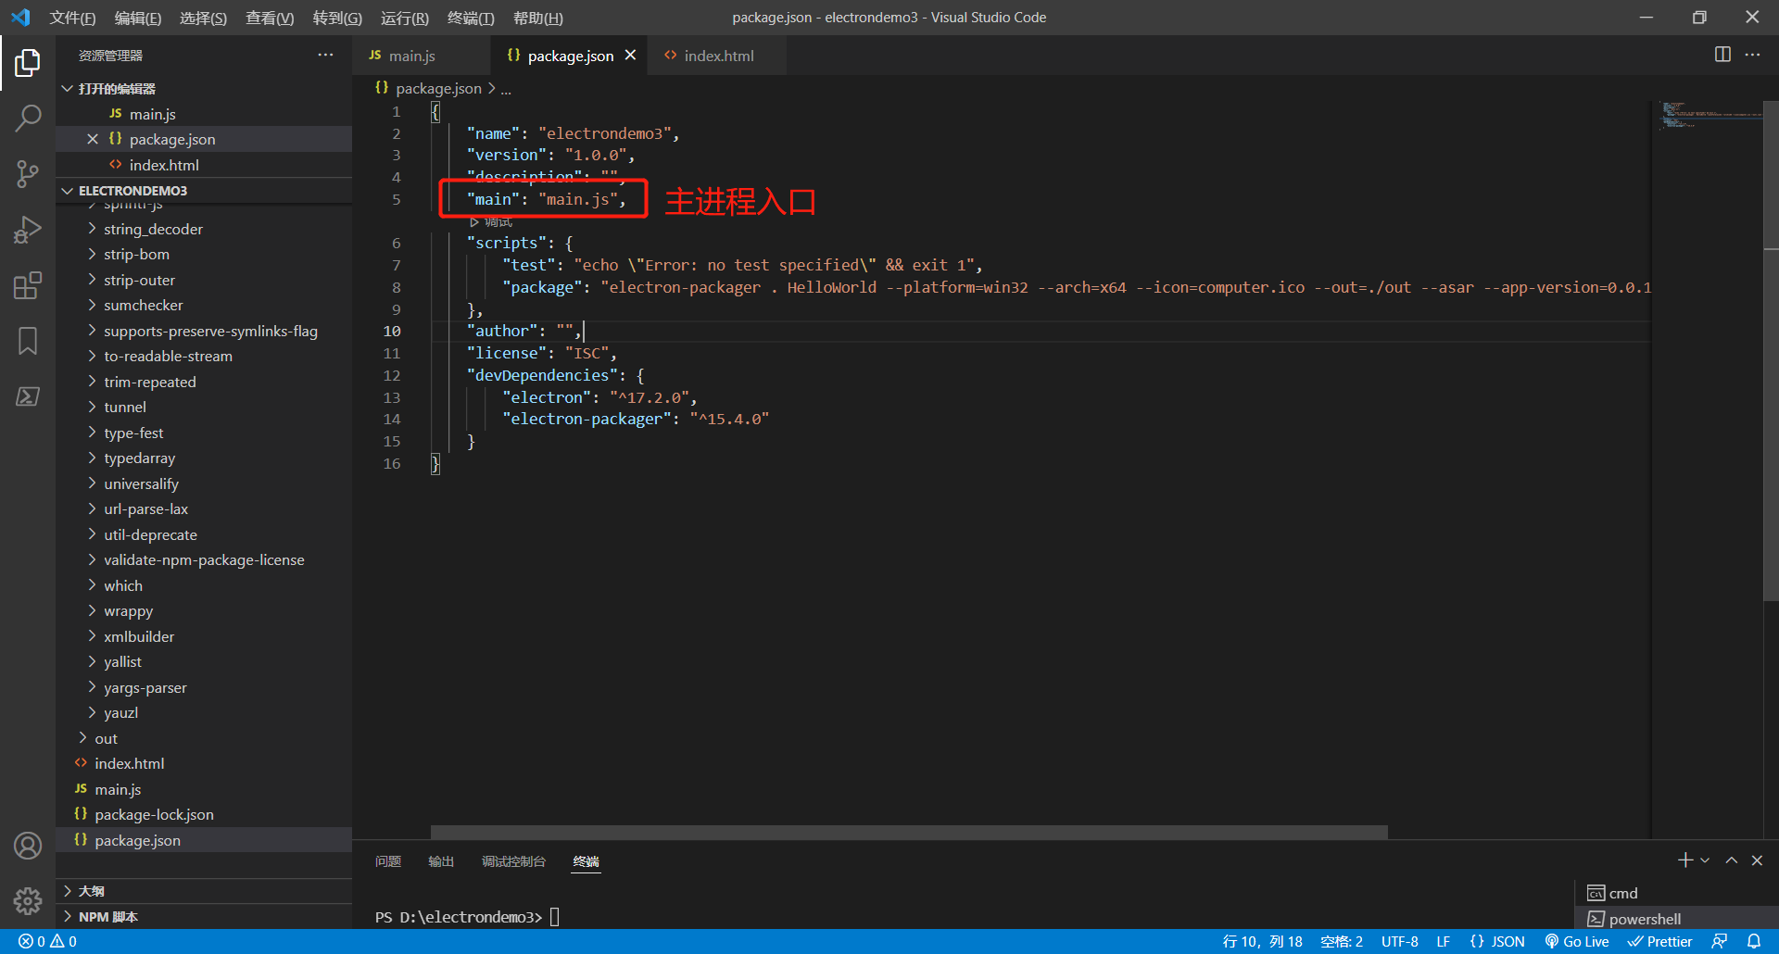
Task: Expand the typedarray folder
Action: coord(204,458)
